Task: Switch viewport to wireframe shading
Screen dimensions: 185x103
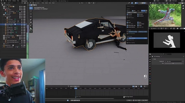Action: pyautogui.click(x=141, y=3)
